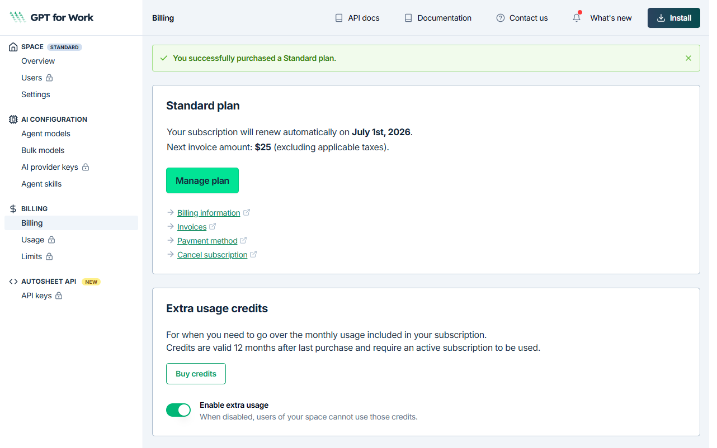
Task: Click the lock icon beside Limits
Action: (49, 256)
